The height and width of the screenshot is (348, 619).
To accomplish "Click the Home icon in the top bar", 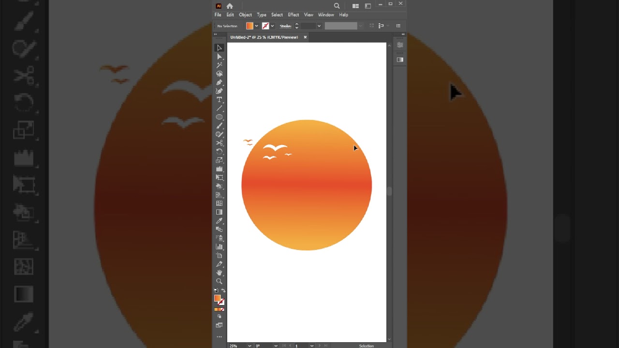I will coord(230,6).
